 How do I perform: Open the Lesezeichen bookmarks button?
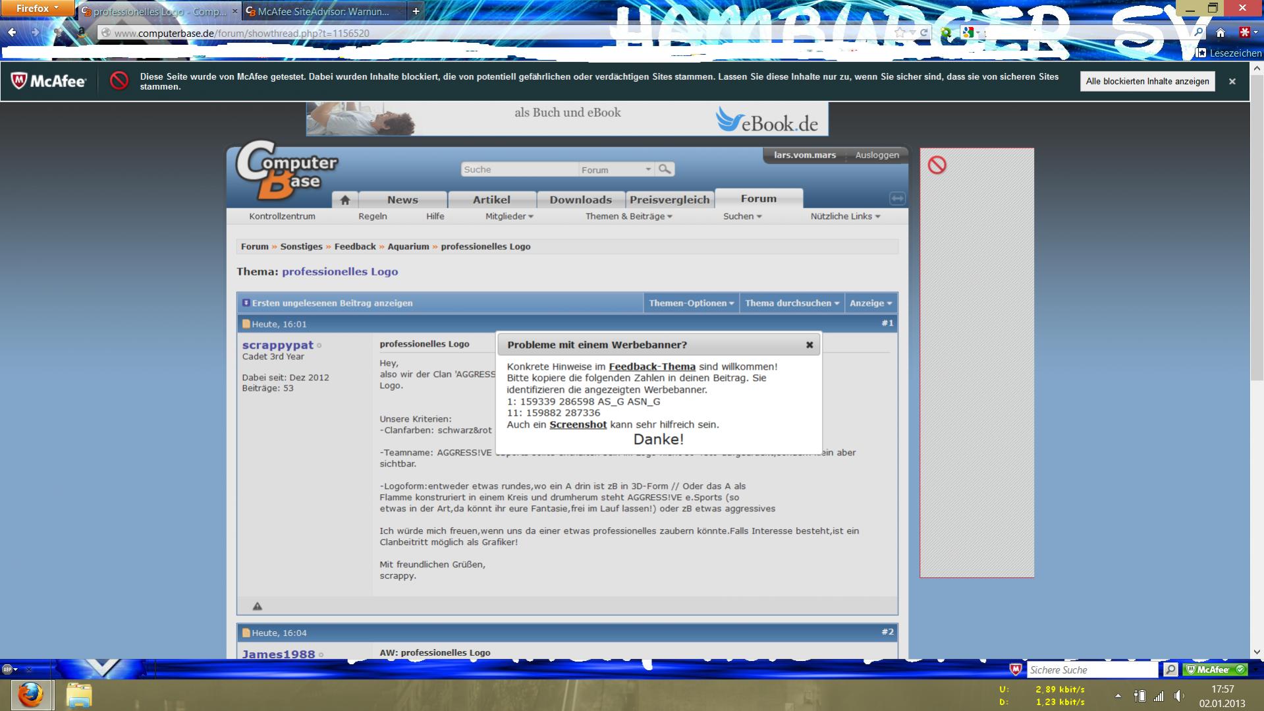(1229, 53)
